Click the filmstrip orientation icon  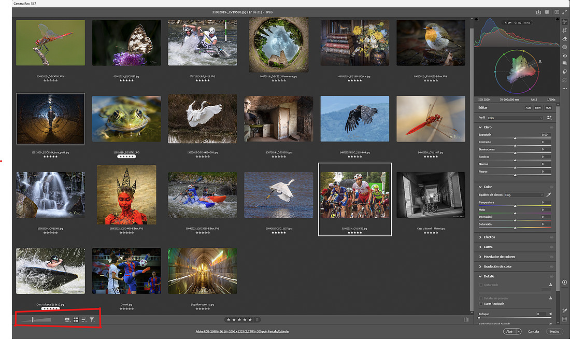coord(67,320)
